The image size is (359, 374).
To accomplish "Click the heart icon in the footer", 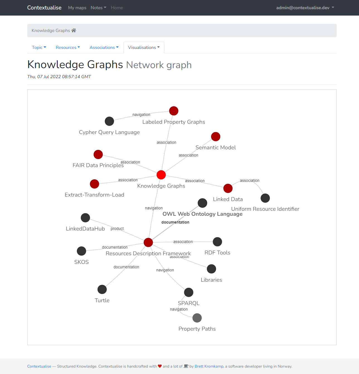I will [160, 366].
